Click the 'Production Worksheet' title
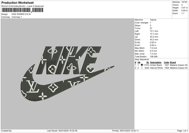The image size is (189, 133). [18, 3]
